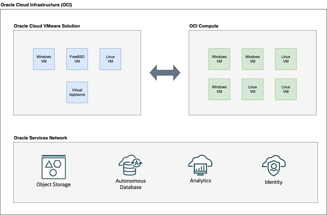Image resolution: width=327 pixels, height=215 pixels.
Task: Select the Linux VM in VMware Solution
Action: [110, 59]
